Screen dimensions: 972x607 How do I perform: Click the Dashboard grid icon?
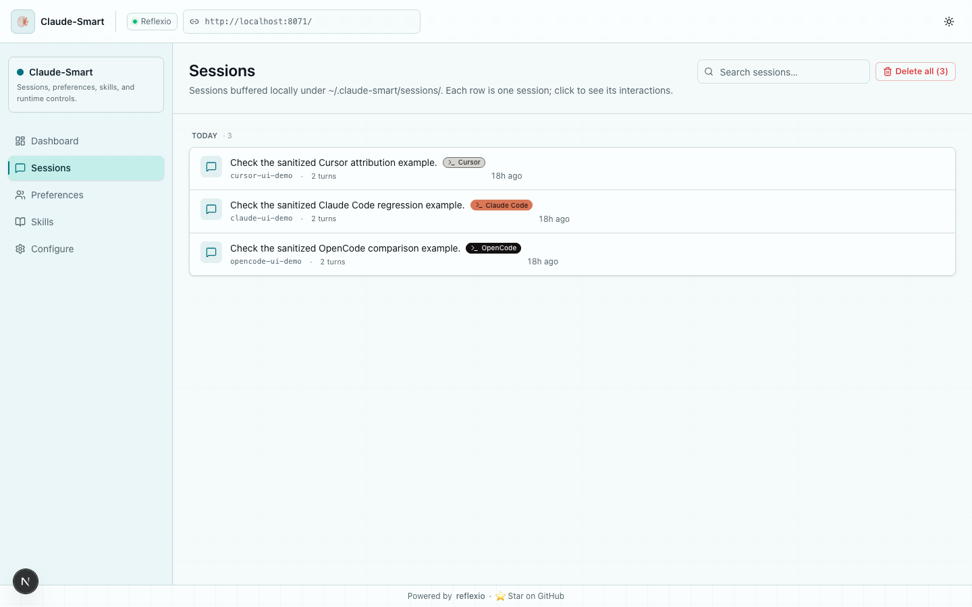pyautogui.click(x=20, y=141)
